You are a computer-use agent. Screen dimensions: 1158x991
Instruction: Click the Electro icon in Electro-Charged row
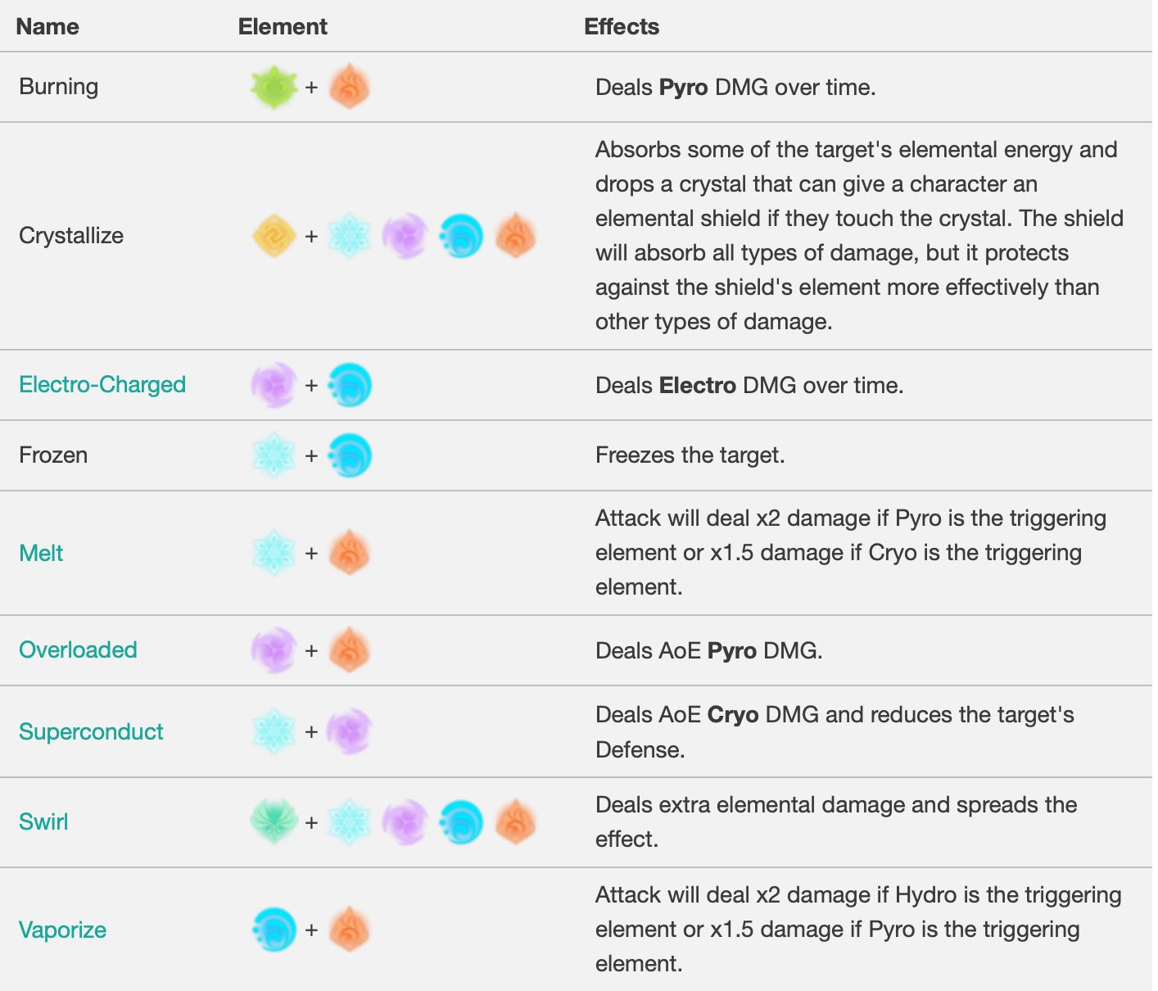tap(274, 385)
